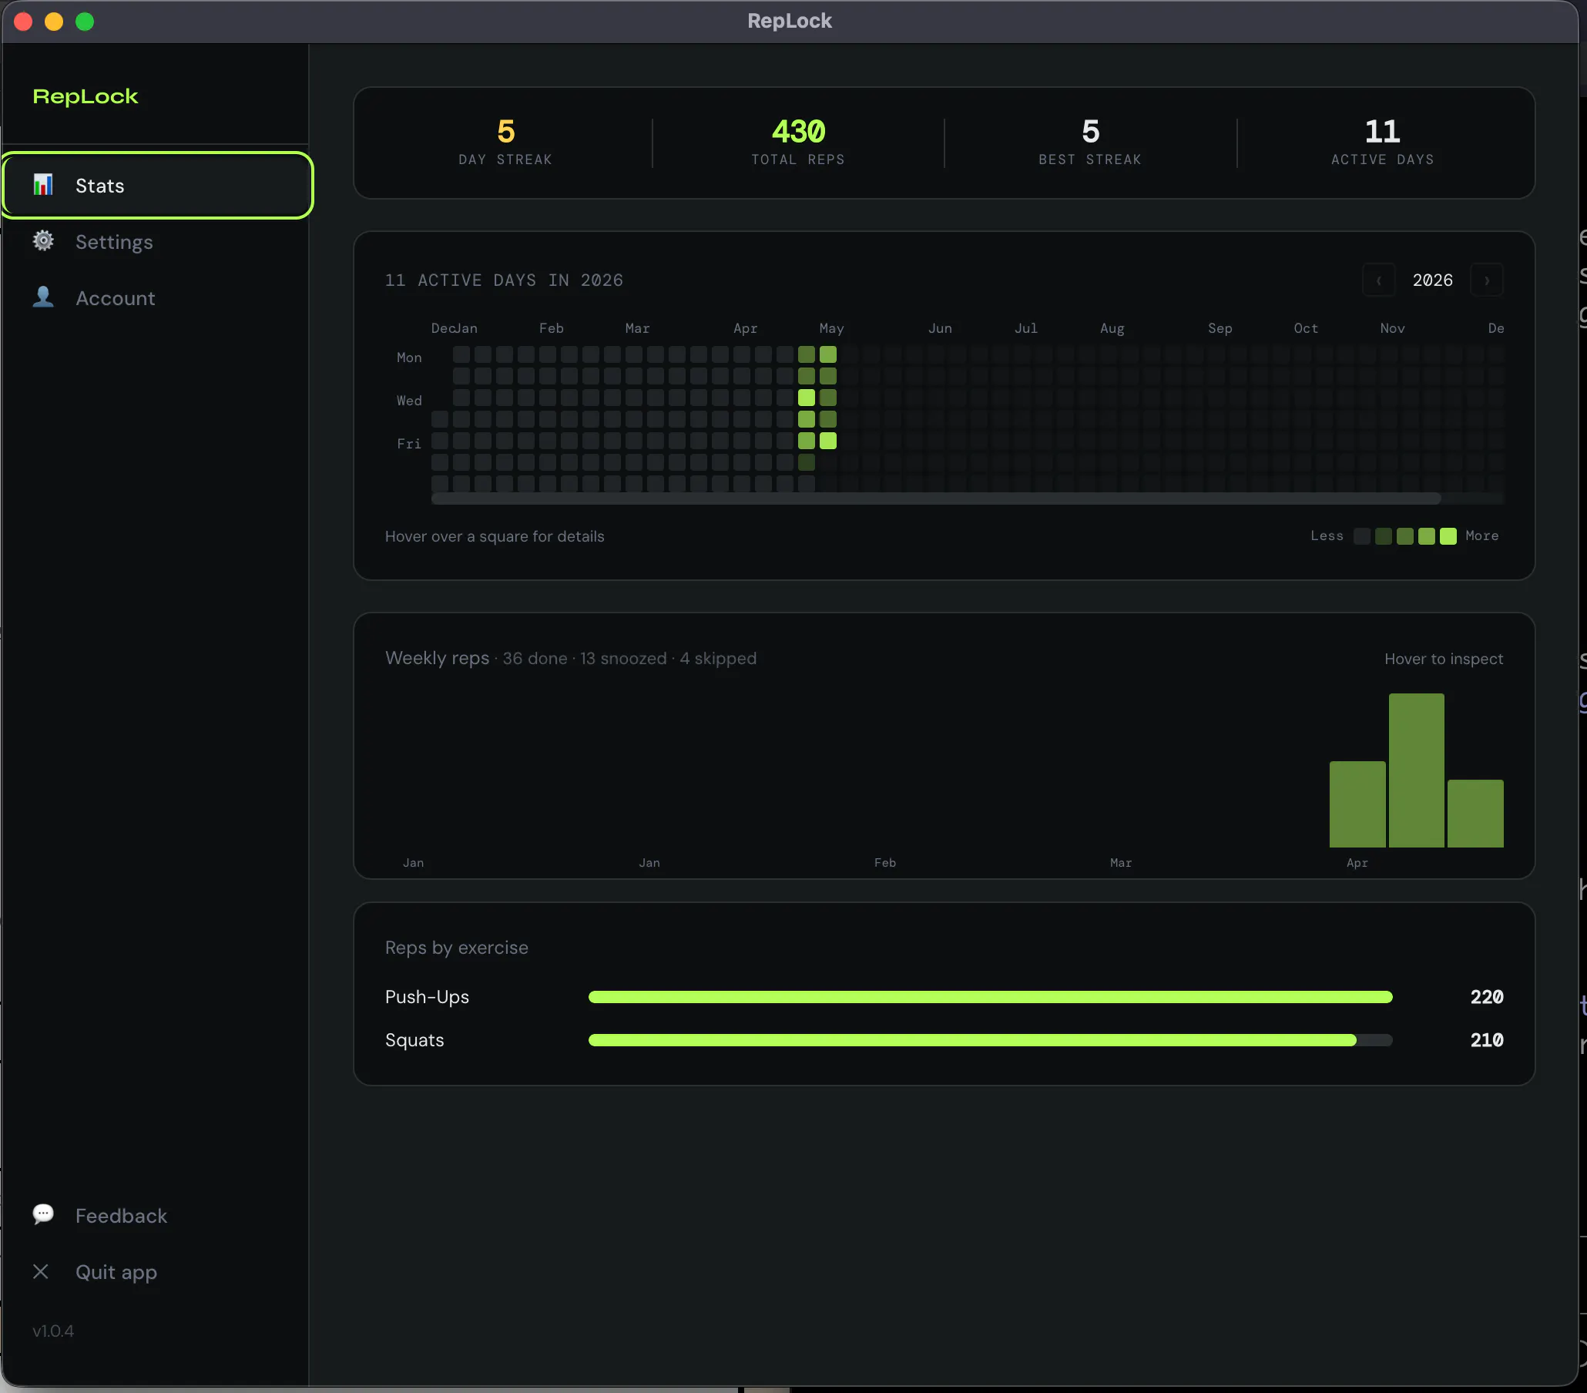Click the heatmap horizontal scrollbar
1587x1393 pixels.
coord(935,498)
